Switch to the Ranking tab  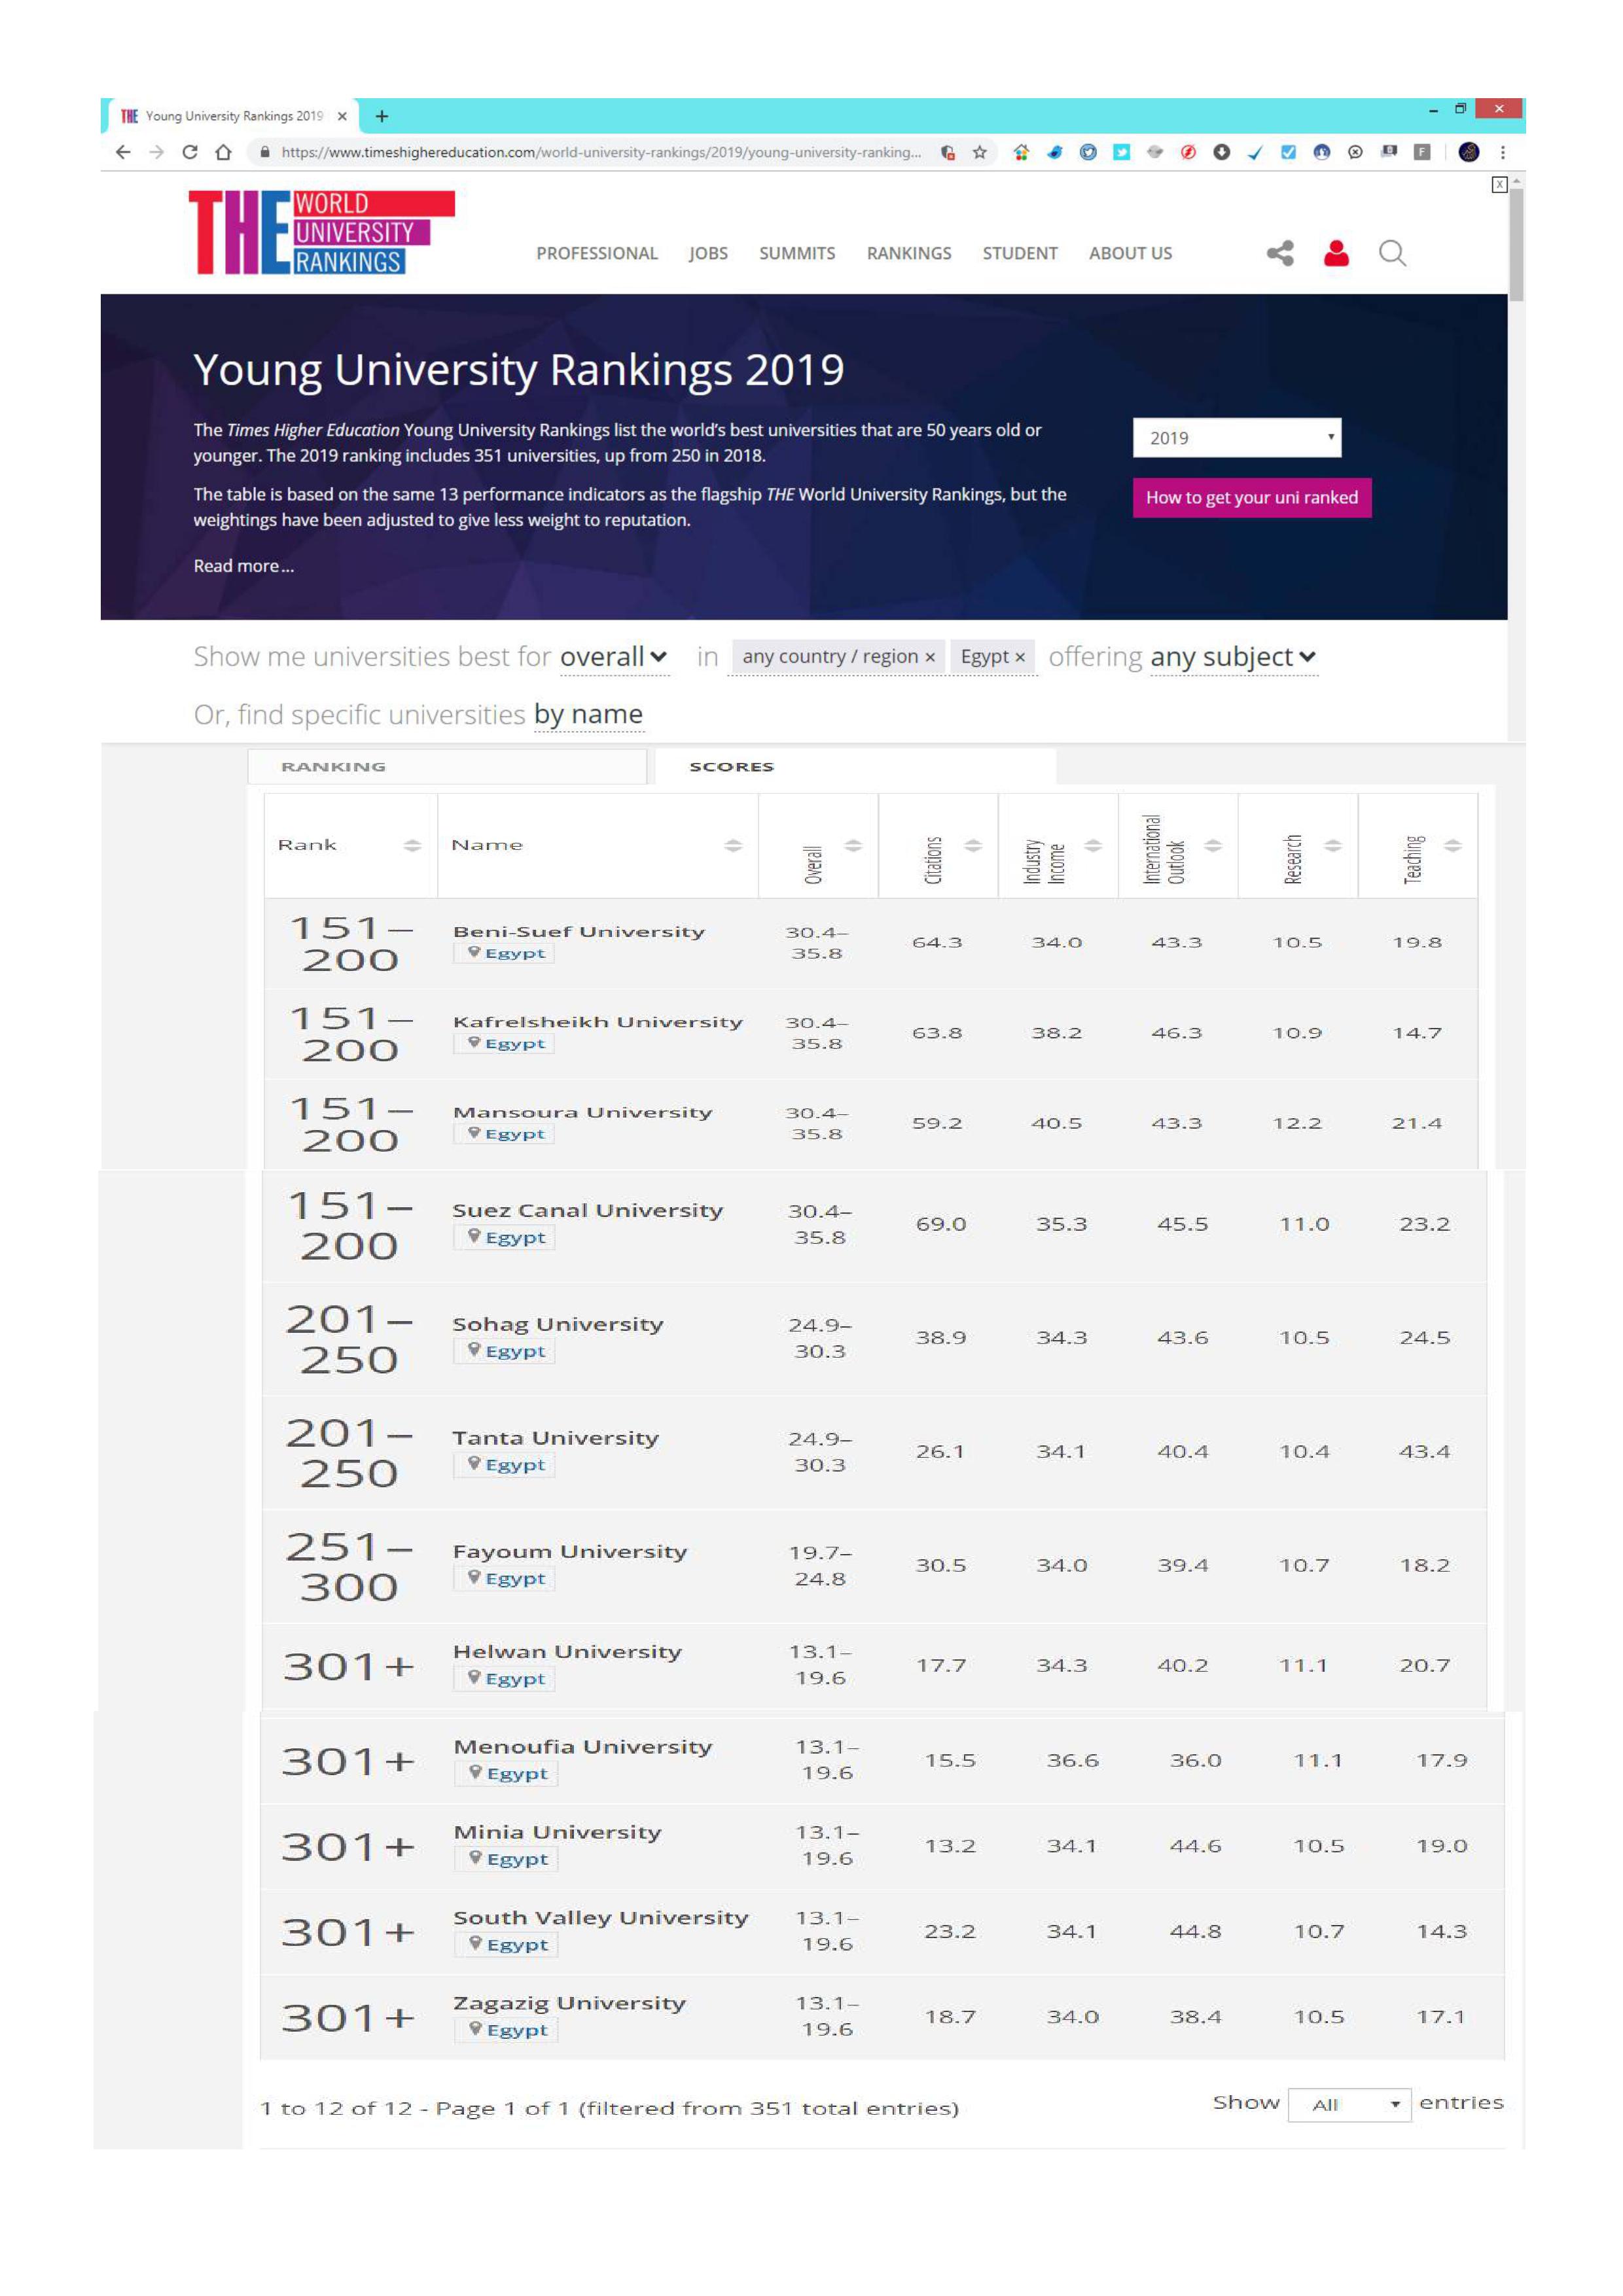(446, 766)
